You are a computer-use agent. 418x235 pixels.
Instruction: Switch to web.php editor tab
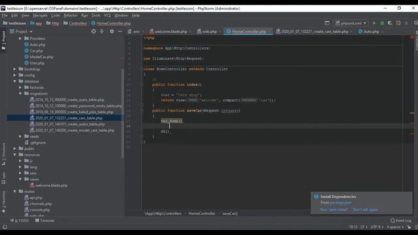208,31
